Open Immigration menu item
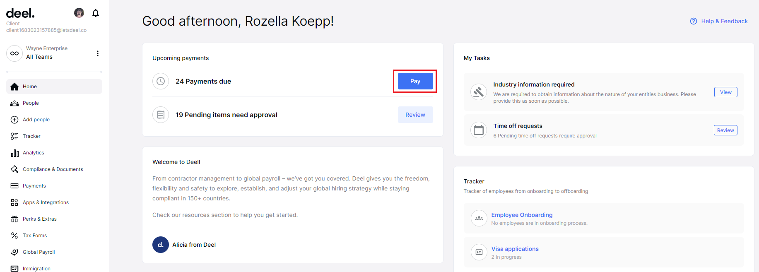 pyautogui.click(x=54, y=267)
